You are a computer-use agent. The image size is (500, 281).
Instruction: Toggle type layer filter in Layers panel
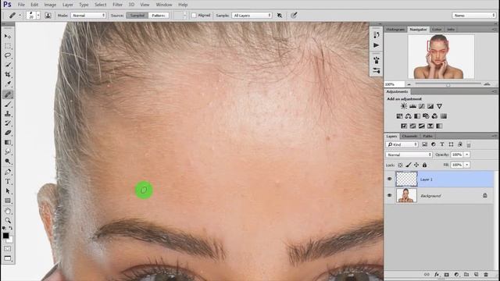pos(442,144)
